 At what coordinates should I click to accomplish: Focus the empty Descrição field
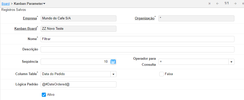coord(137,49)
